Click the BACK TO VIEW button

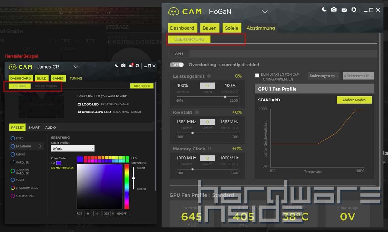[x=142, y=86]
